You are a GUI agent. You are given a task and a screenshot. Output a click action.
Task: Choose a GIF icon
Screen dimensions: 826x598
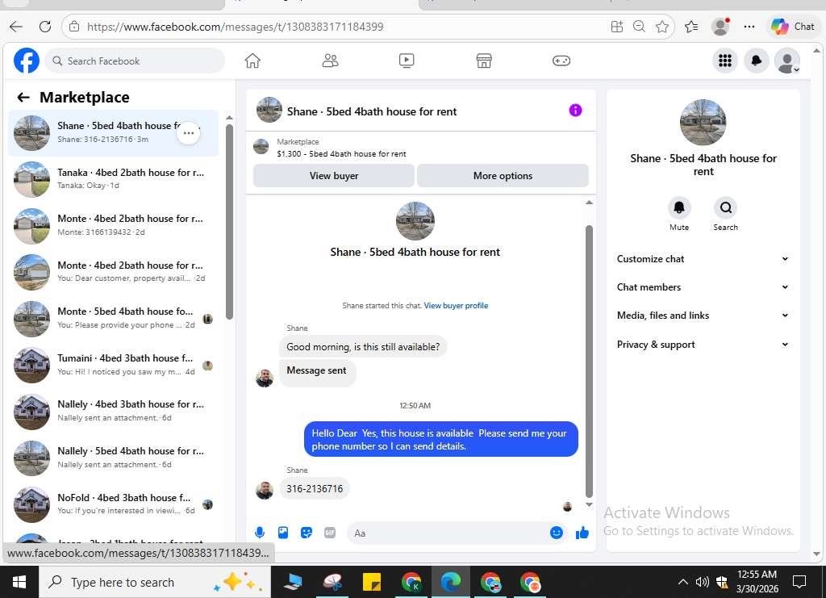coord(330,533)
